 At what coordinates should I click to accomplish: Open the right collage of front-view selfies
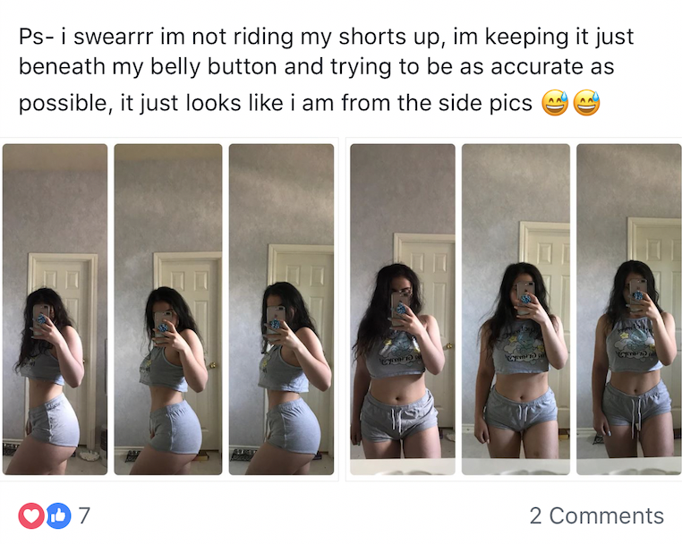pos(515,309)
